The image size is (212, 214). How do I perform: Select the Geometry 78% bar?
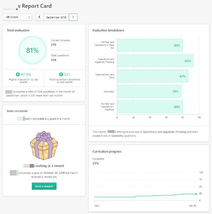[x=149, y=91]
